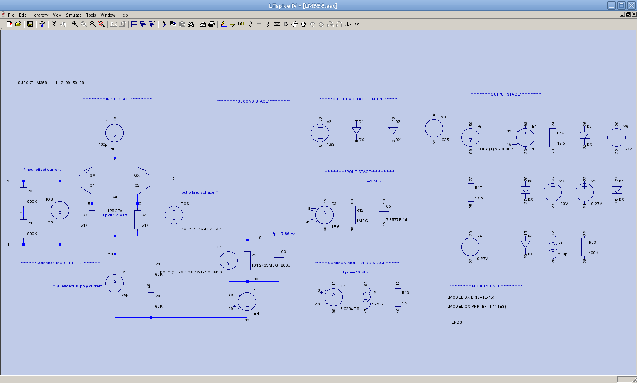Click the Paste clipboard icon
Image resolution: width=637 pixels, height=383 pixels.
tap(182, 24)
